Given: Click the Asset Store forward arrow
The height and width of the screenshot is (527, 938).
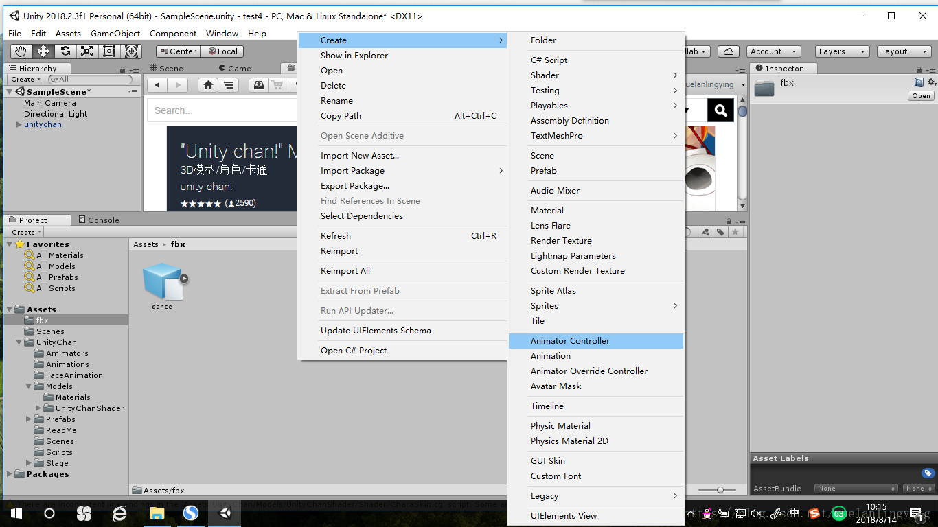Looking at the screenshot, I should click(x=178, y=85).
